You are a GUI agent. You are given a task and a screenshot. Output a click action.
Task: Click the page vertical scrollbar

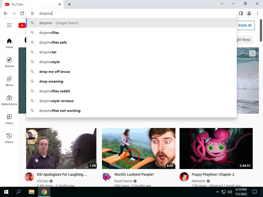coord(261,31)
